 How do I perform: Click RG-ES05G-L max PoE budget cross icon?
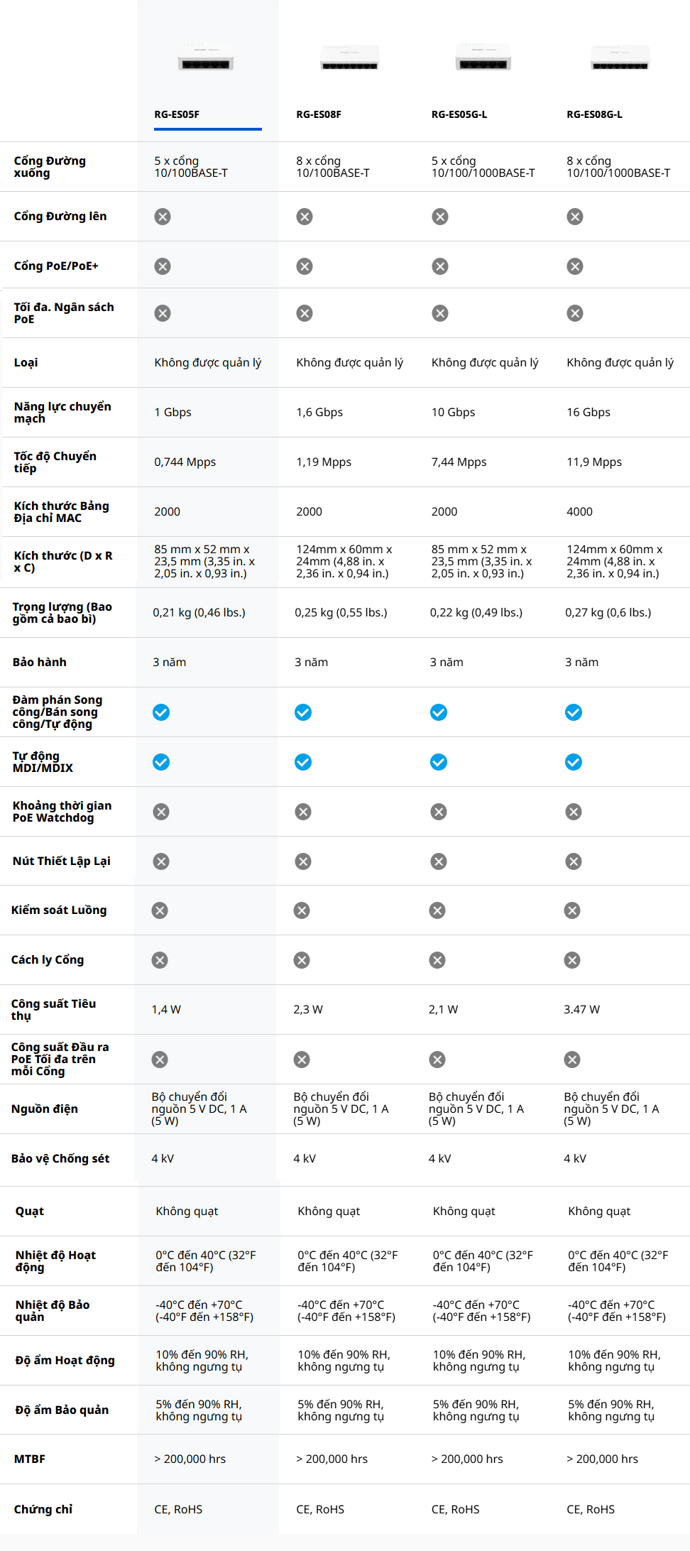pyautogui.click(x=440, y=313)
